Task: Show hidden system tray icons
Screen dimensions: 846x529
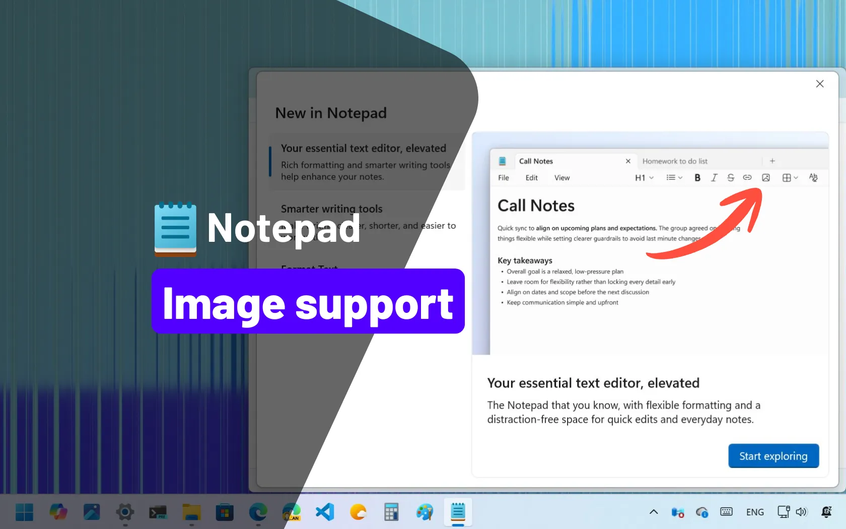Action: pos(654,512)
